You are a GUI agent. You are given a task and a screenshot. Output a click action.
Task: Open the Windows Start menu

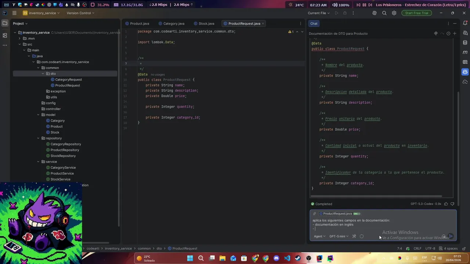coord(190,258)
